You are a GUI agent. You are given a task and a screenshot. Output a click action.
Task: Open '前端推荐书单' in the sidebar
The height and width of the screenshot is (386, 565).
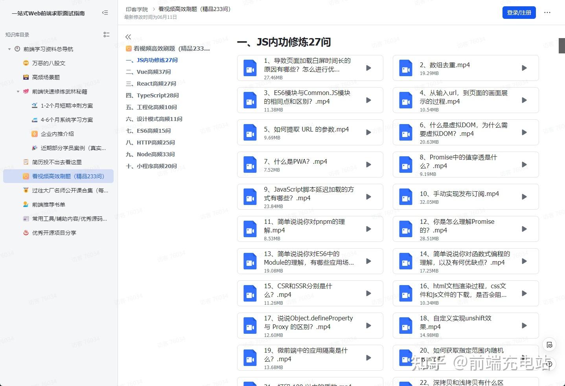[49, 205]
